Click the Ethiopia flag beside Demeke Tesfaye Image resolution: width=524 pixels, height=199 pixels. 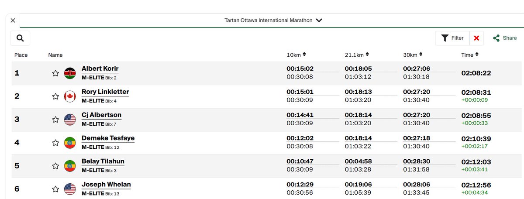point(70,143)
